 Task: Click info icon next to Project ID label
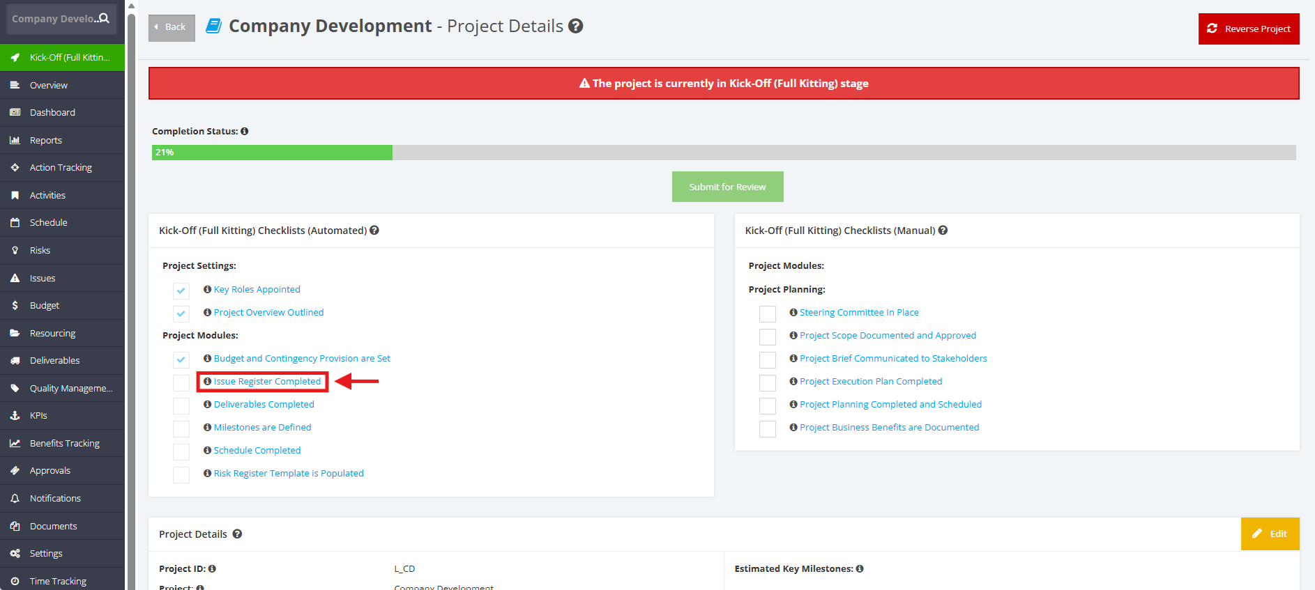coord(212,568)
